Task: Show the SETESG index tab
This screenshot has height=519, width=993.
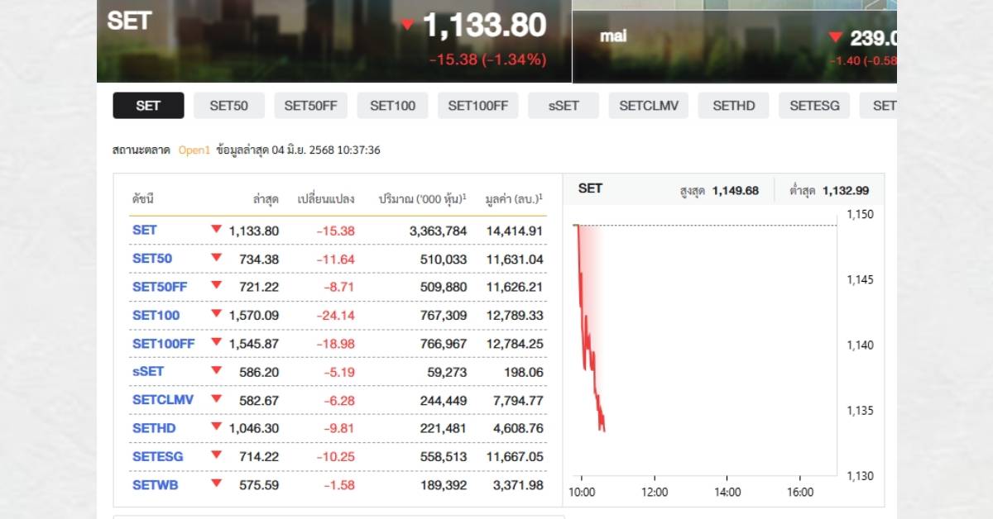Action: [814, 106]
